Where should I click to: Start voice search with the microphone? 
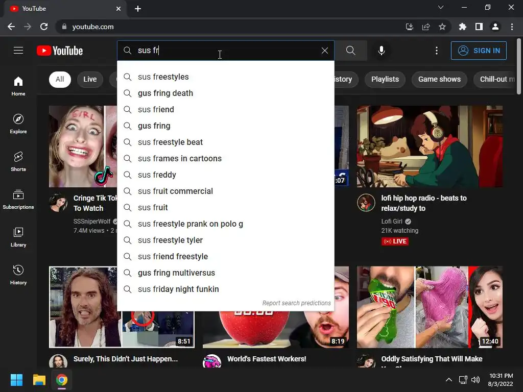coord(381,51)
